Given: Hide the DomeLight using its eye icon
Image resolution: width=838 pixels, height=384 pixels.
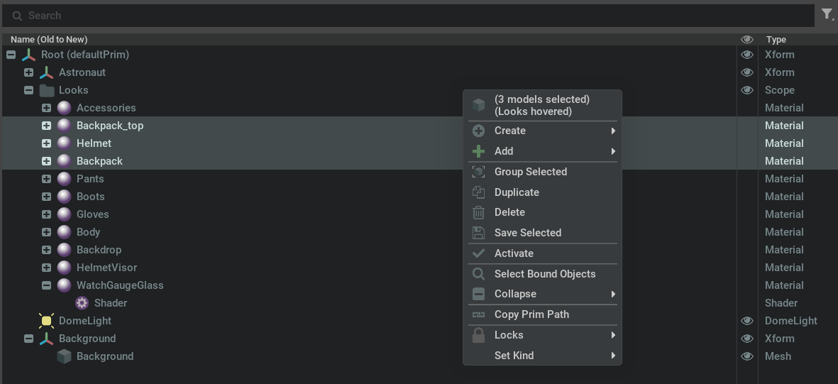Looking at the screenshot, I should [746, 321].
